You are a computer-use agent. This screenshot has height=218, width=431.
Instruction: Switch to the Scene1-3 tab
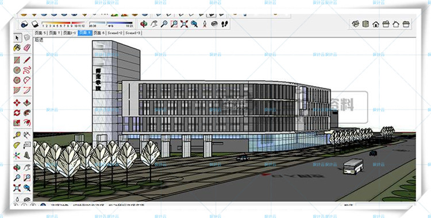click(x=133, y=33)
